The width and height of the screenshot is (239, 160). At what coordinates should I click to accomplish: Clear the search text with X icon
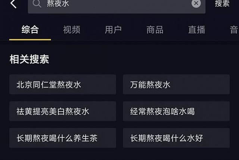click(196, 4)
